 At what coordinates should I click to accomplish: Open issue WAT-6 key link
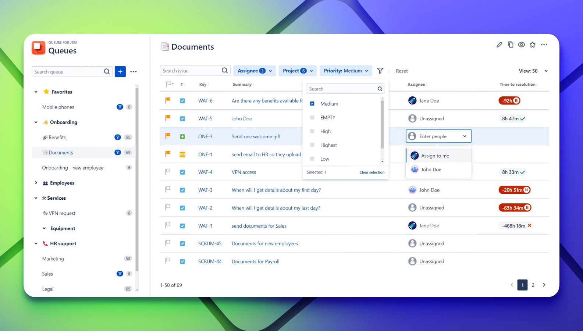(205, 101)
